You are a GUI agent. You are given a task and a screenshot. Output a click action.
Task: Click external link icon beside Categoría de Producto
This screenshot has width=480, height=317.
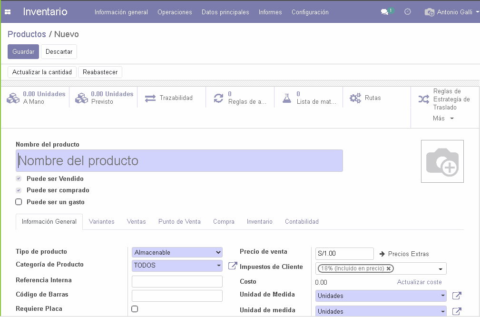232,266
